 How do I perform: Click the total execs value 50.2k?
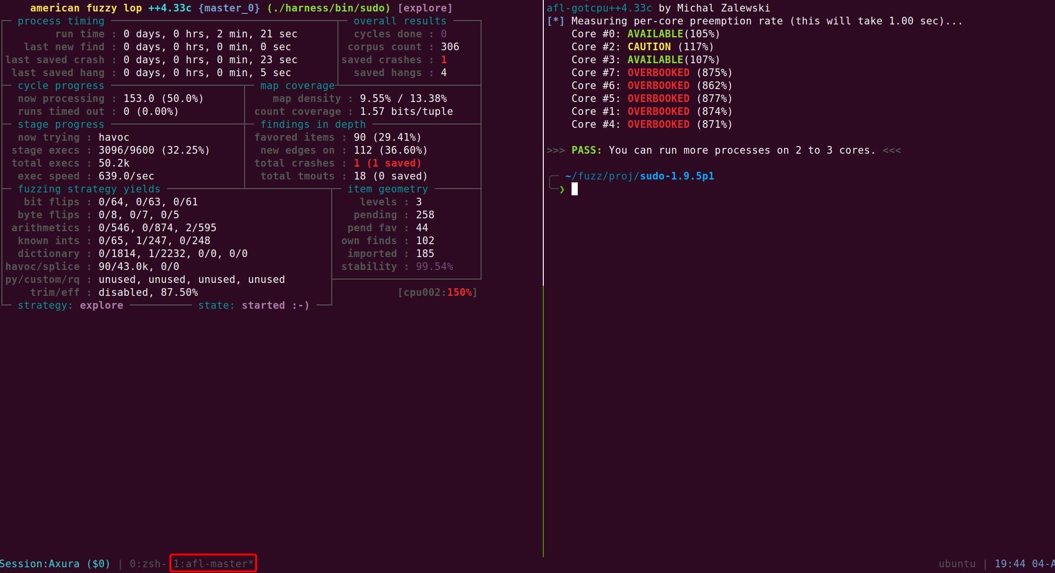[x=114, y=163]
